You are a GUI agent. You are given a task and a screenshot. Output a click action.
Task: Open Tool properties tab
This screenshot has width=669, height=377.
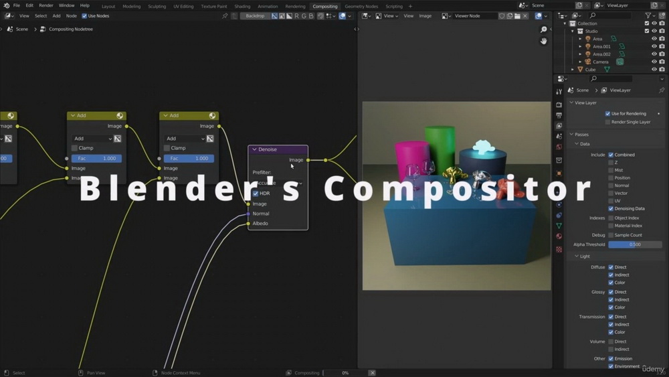coord(559,91)
